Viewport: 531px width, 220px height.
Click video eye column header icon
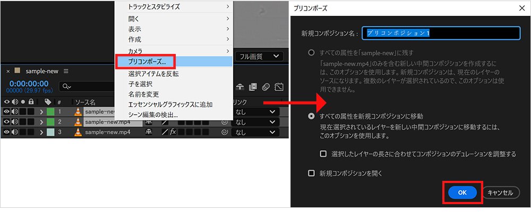(6, 102)
